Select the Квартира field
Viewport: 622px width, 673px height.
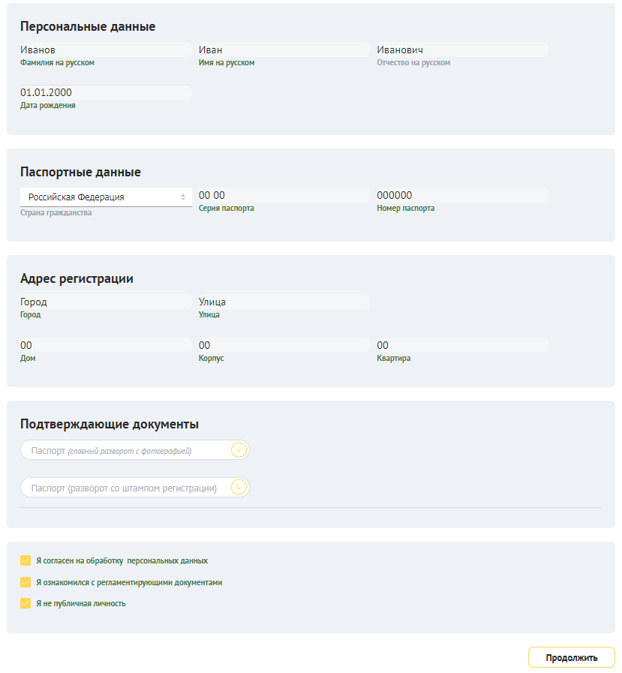pyautogui.click(x=461, y=346)
